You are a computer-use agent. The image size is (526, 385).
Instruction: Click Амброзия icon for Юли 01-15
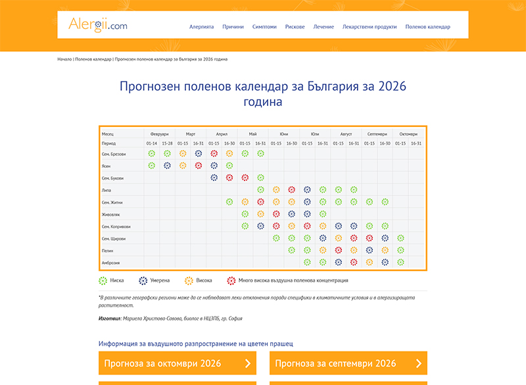point(307,262)
